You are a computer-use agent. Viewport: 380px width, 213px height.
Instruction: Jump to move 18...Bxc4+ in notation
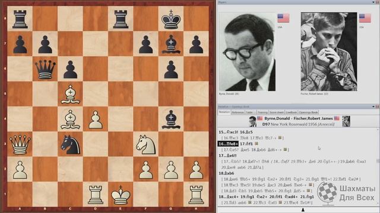(x=229, y=196)
